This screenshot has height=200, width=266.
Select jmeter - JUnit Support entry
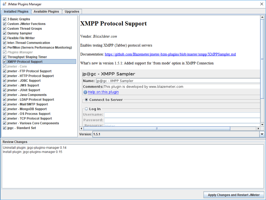point(23,90)
